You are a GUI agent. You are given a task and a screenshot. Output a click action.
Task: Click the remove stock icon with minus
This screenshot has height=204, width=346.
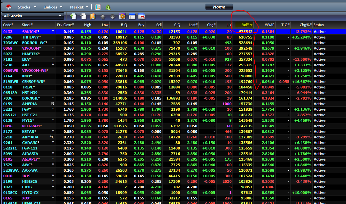pyautogui.click(x=83, y=16)
